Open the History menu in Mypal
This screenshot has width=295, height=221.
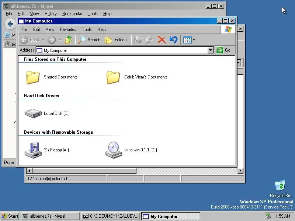click(51, 14)
